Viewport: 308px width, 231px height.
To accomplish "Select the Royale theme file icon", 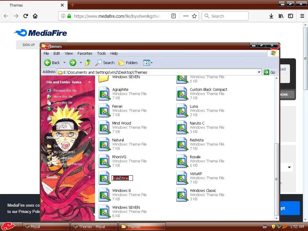I will 182,161.
